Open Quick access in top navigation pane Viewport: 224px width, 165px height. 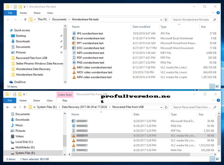(x=22, y=30)
